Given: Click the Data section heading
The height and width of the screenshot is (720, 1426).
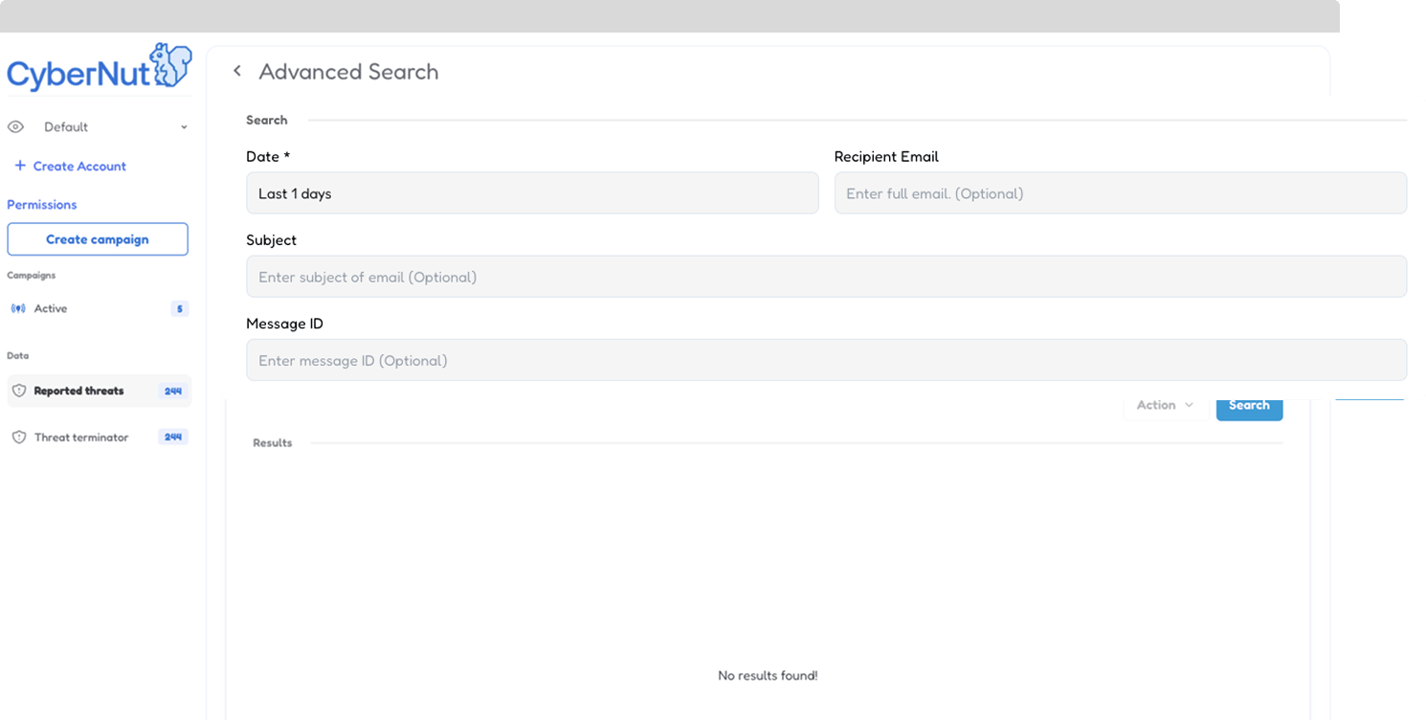Looking at the screenshot, I should [18, 355].
